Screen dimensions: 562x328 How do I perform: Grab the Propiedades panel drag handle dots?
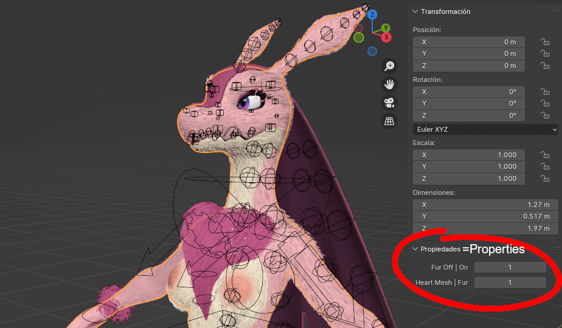557,248
